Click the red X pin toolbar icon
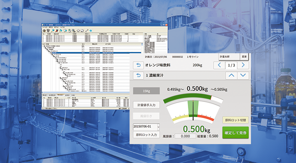 [x=57, y=30]
